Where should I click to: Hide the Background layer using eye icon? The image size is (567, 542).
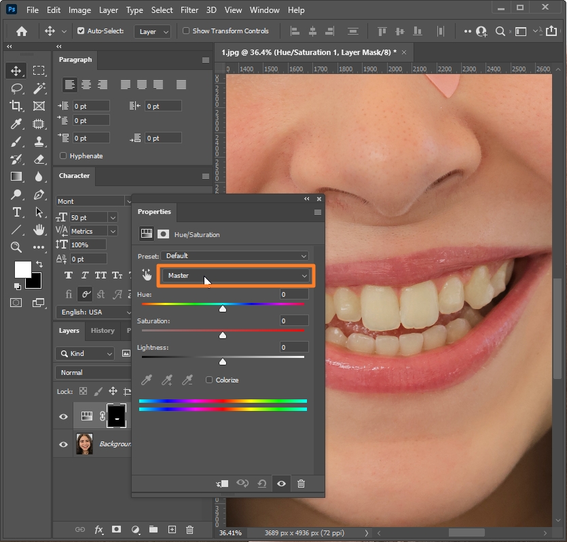tap(64, 444)
